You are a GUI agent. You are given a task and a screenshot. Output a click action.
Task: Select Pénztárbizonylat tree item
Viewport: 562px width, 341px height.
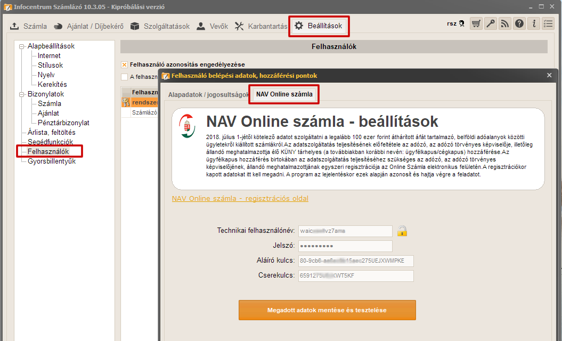63,123
